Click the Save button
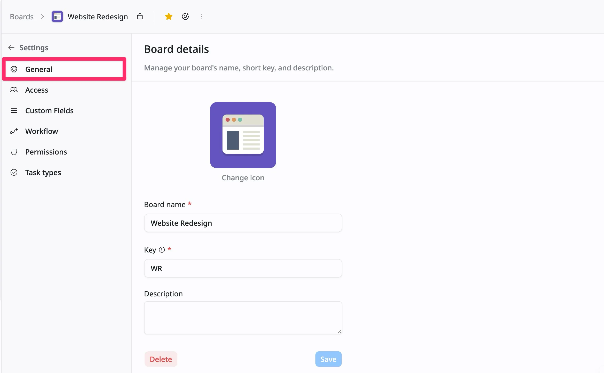Image resolution: width=604 pixels, height=373 pixels. (x=328, y=359)
